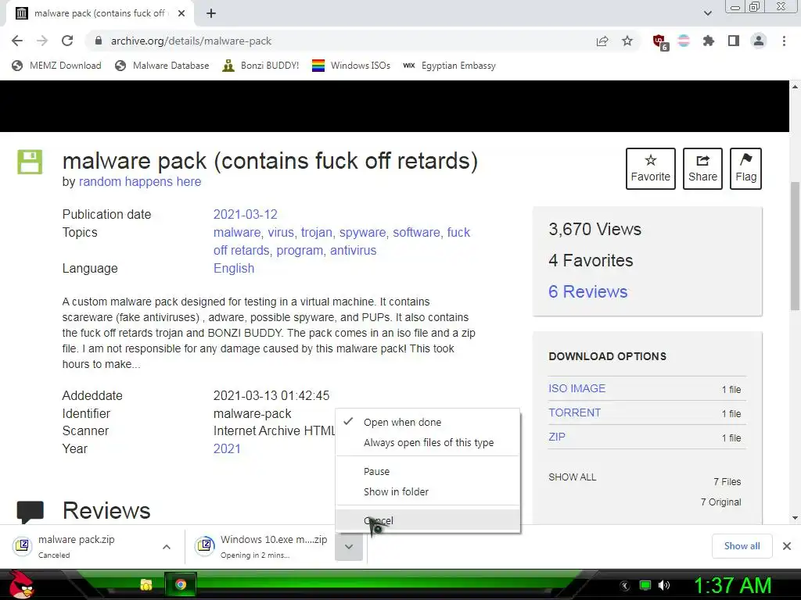Screen dimensions: 801x600
Task: Click publication date 2021-03-12 link
Action: tap(245, 214)
